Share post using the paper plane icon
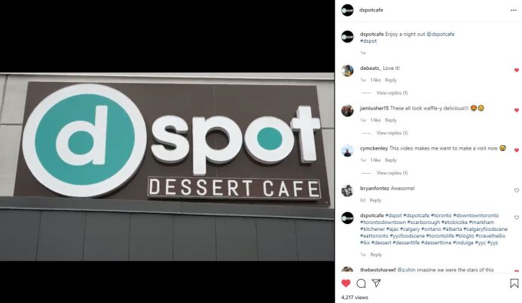 [x=376, y=283]
